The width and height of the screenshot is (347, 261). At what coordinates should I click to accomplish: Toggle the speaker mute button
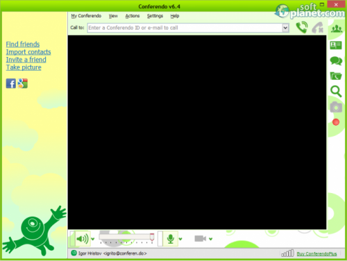[x=83, y=239]
